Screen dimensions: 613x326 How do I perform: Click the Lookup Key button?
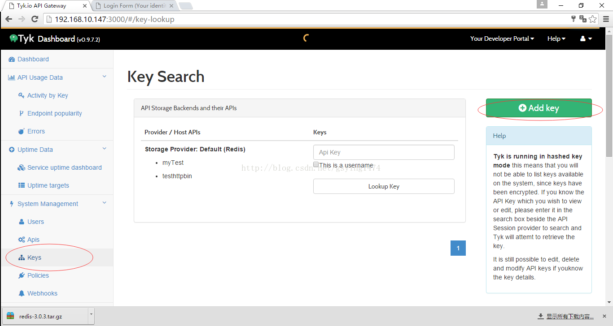pos(384,186)
